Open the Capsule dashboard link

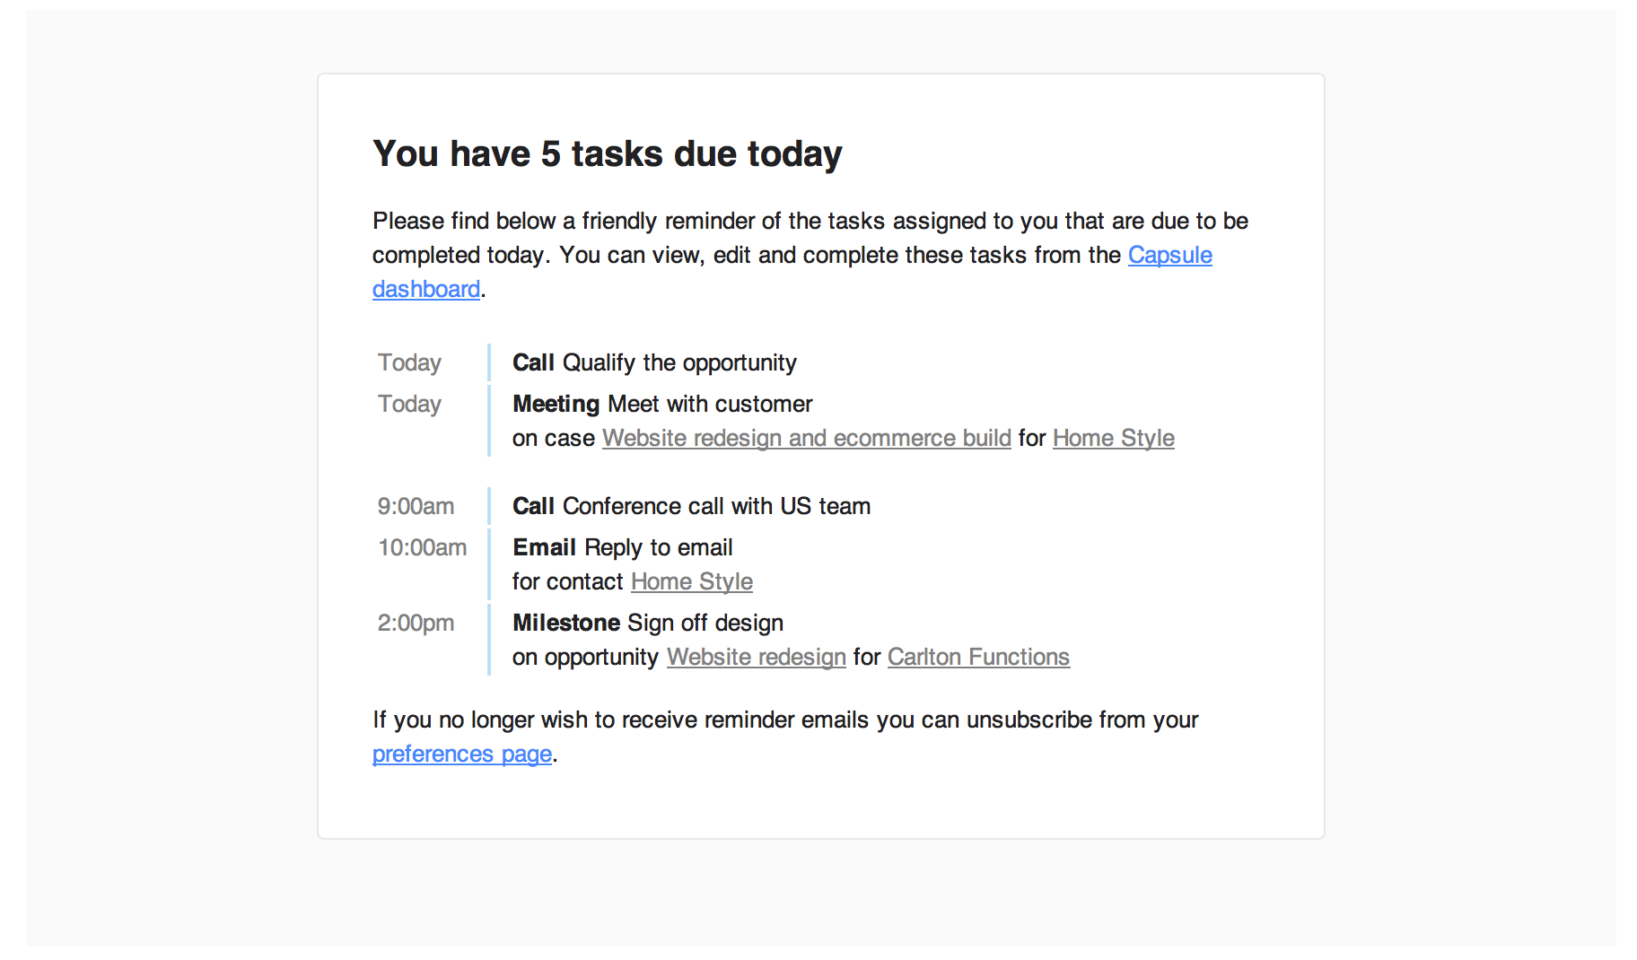tap(1169, 256)
